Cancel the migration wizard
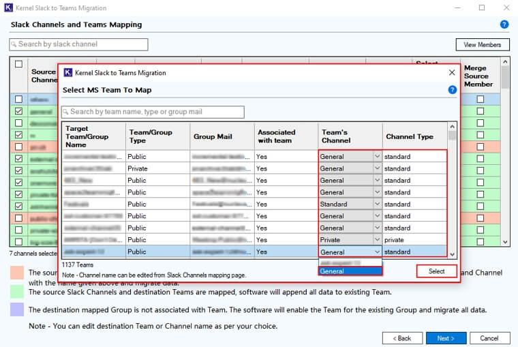This screenshot has width=518, height=347. pos(489,338)
